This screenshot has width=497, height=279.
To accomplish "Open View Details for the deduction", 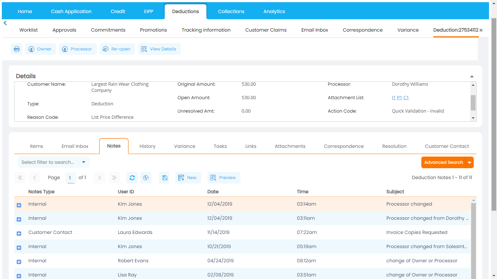I will coord(159,49).
